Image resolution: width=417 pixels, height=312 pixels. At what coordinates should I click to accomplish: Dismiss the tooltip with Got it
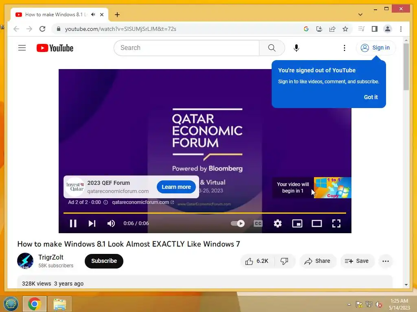click(371, 97)
